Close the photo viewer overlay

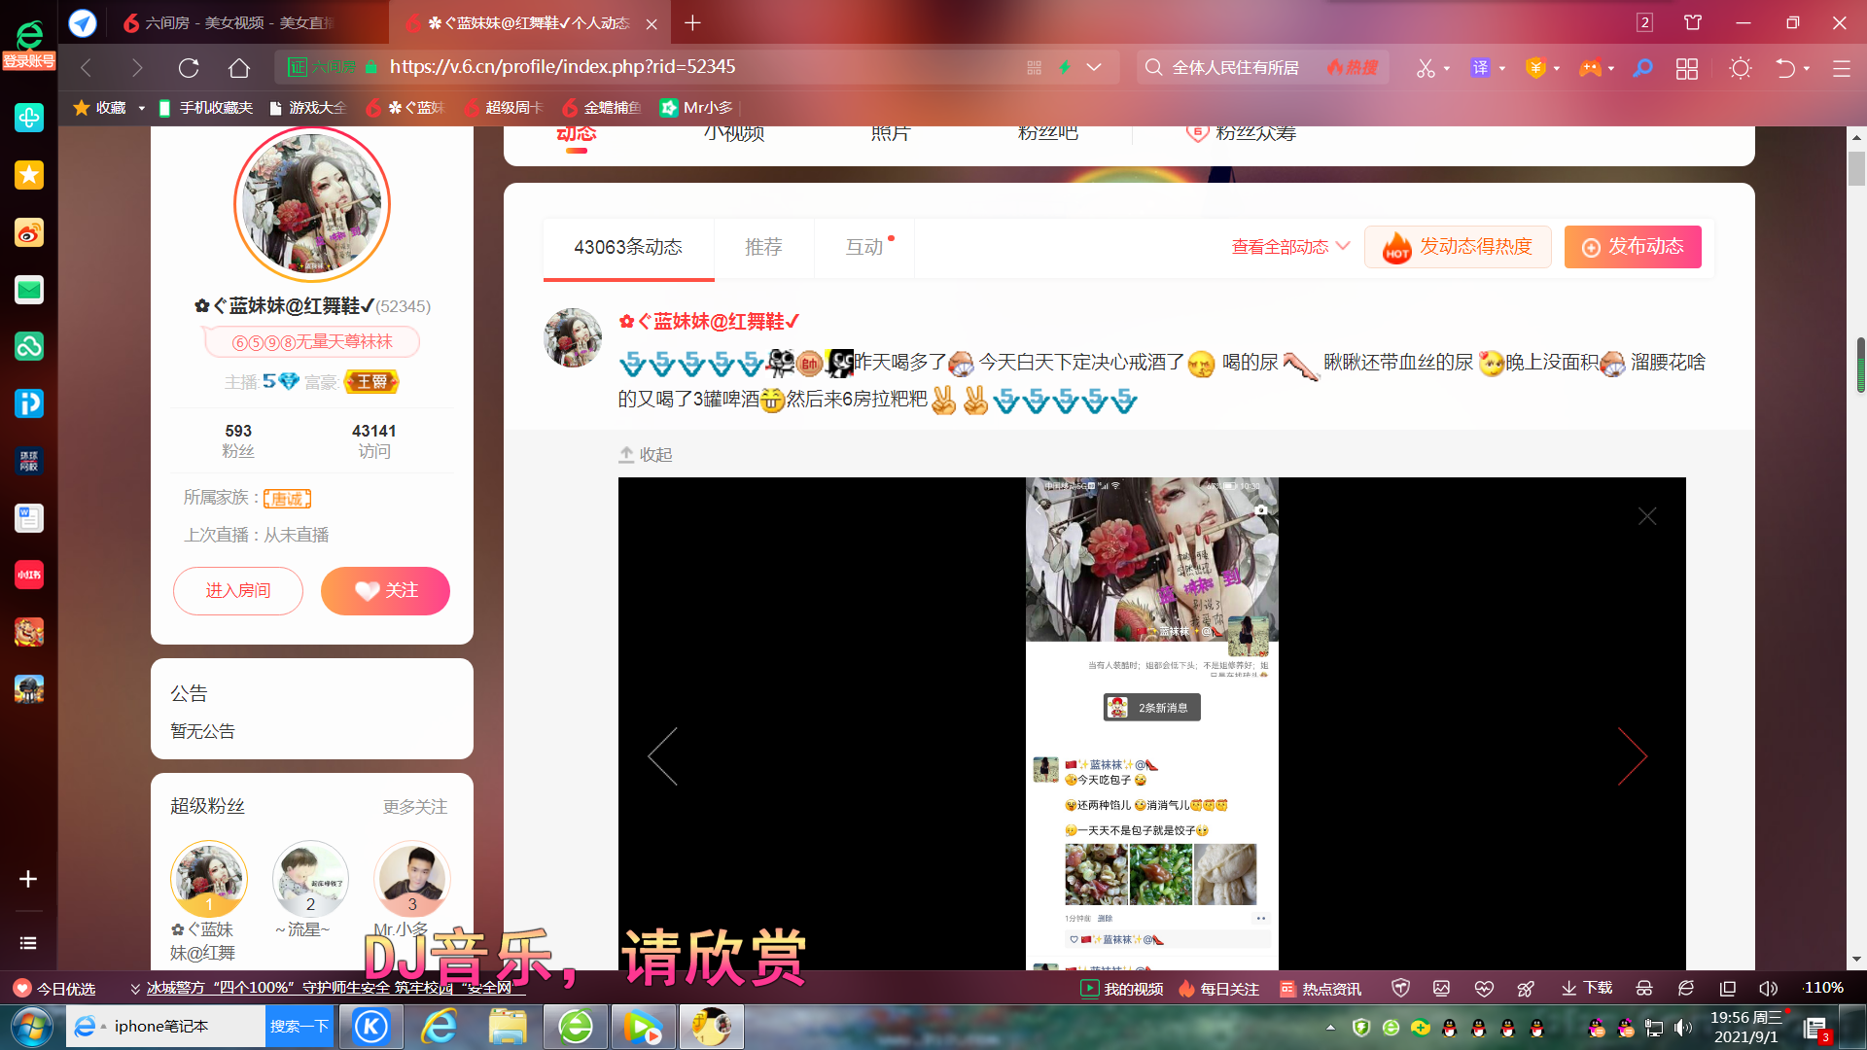coord(1646,515)
